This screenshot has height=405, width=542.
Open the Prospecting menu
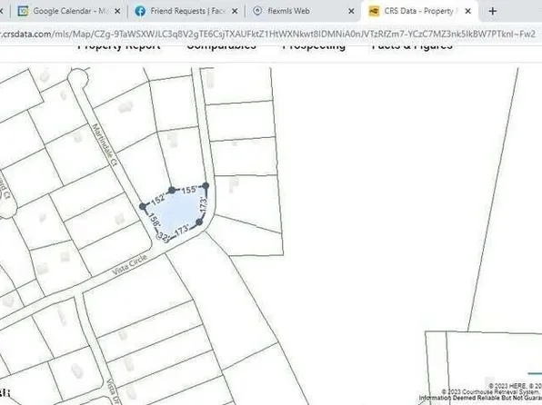314,46
